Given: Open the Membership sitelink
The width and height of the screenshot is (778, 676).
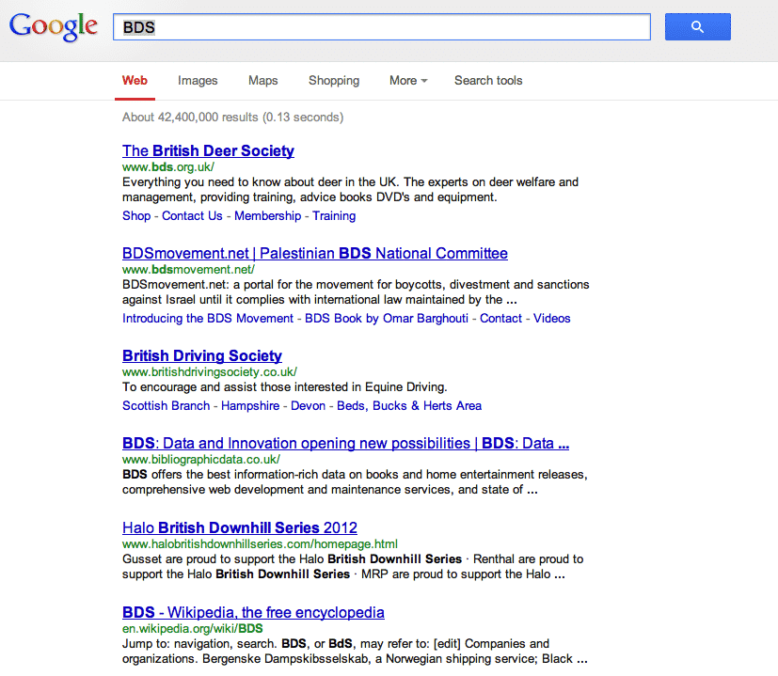Looking at the screenshot, I should coord(267,216).
